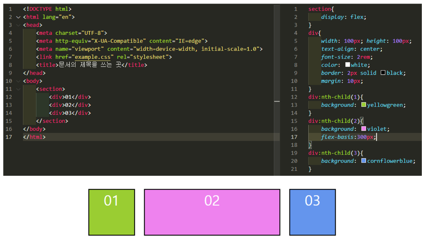Click the <div>03</div> code line

[x=70, y=113]
